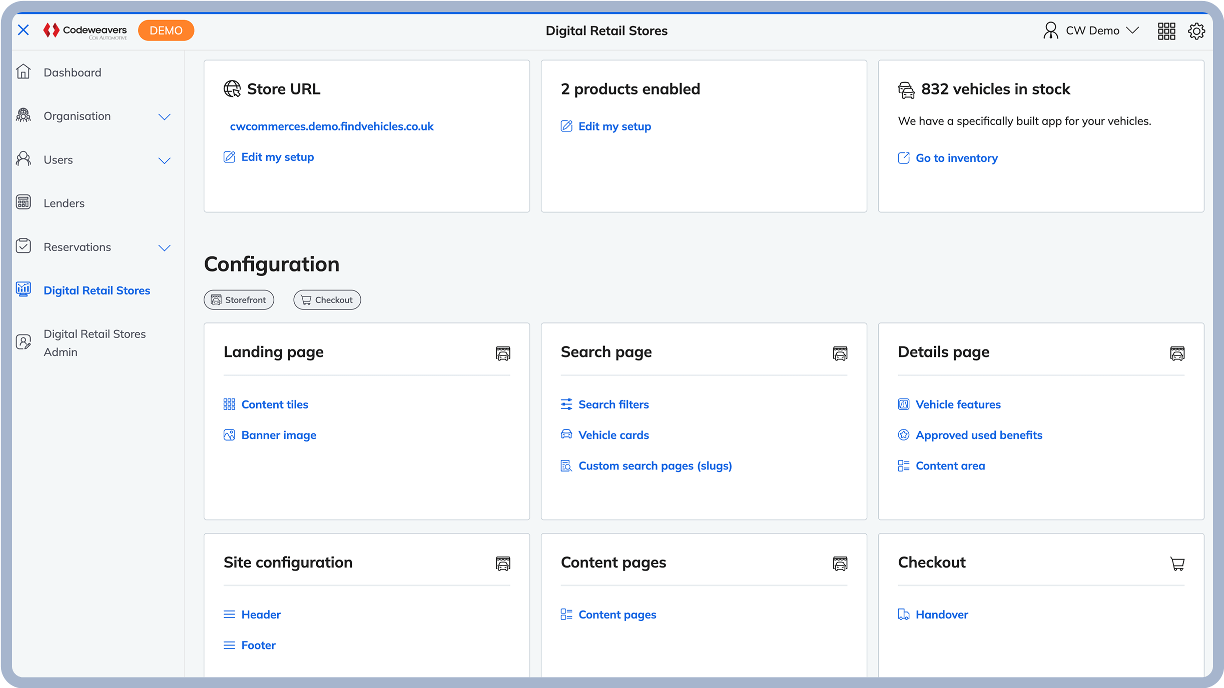Screen dimensions: 1224x688
Task: Open Approved used benefits link
Action: [x=979, y=435]
